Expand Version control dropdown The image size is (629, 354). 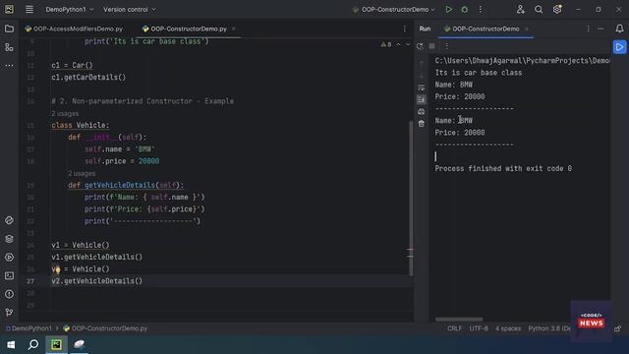(x=129, y=9)
